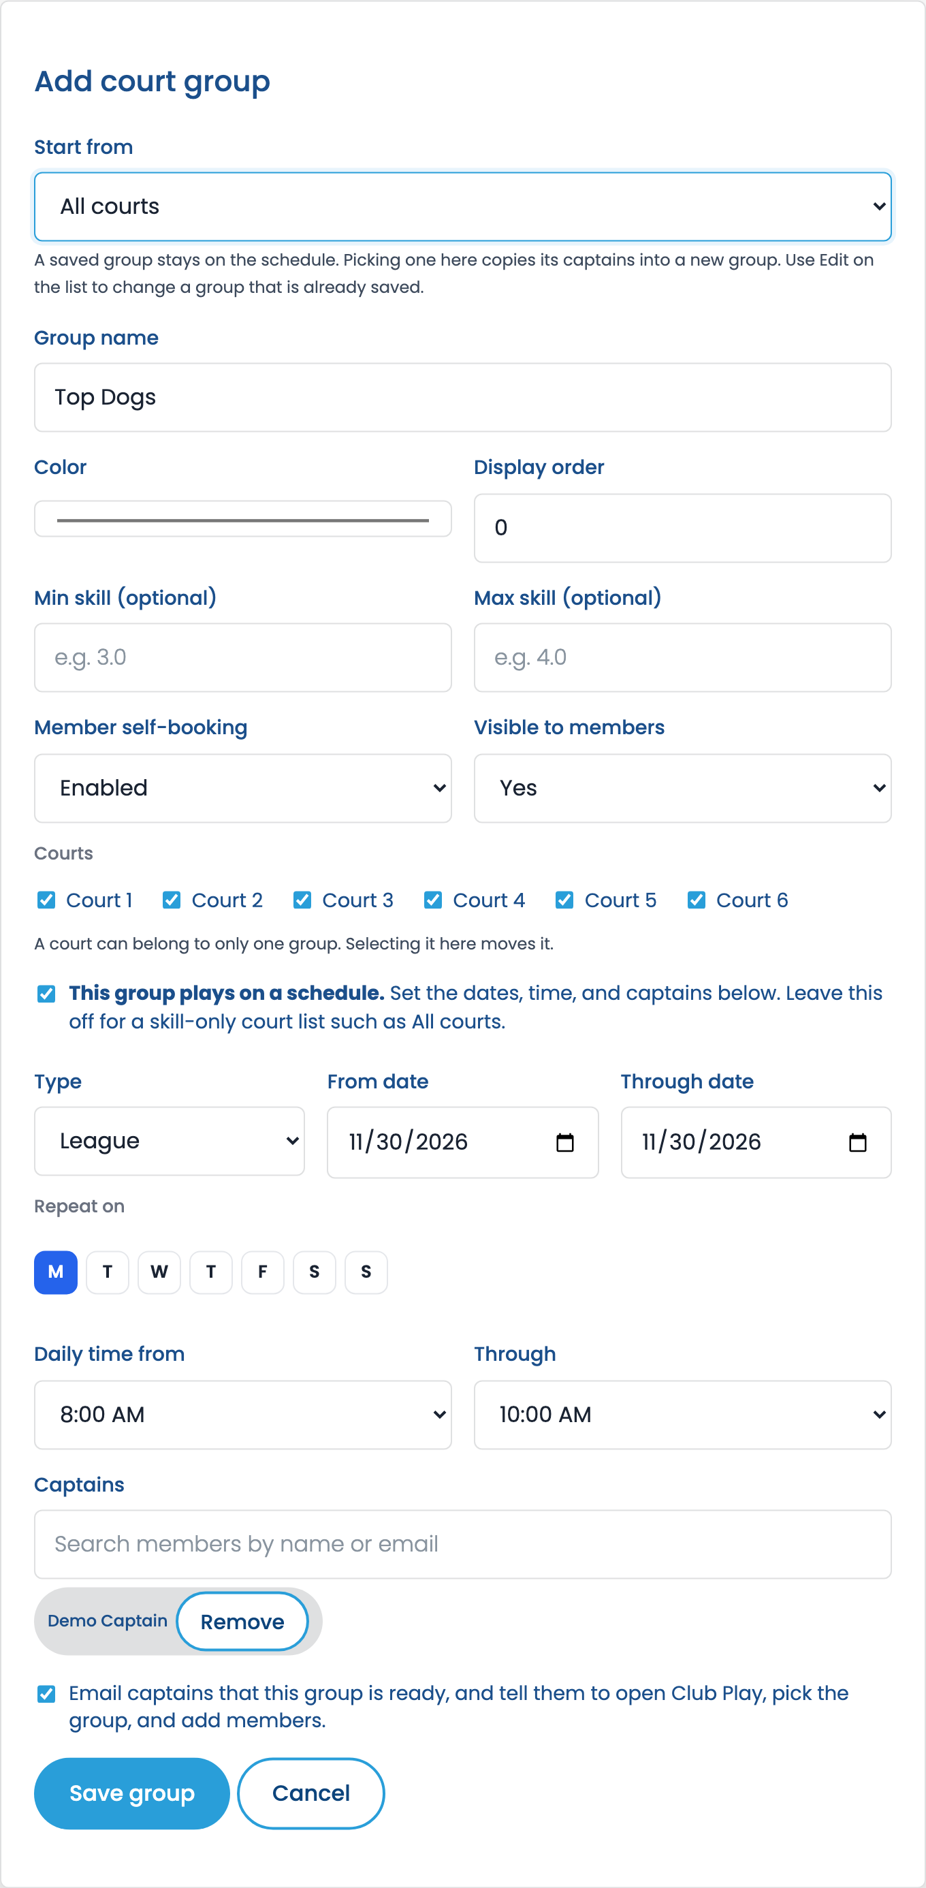Uncheck the Court 2 checkbox
Screen dimensions: 926x1888
point(172,900)
